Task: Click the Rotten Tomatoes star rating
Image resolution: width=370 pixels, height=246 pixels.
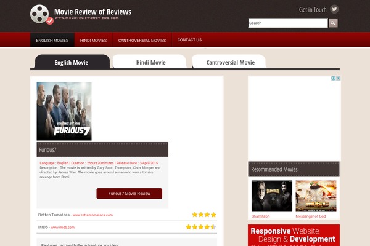Action: (x=204, y=215)
